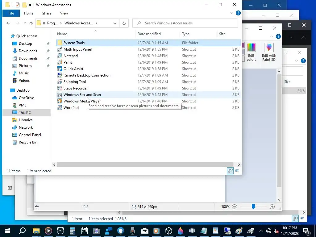The image size is (316, 237).
Task: Open address bar history dropdown
Action: click(x=115, y=23)
